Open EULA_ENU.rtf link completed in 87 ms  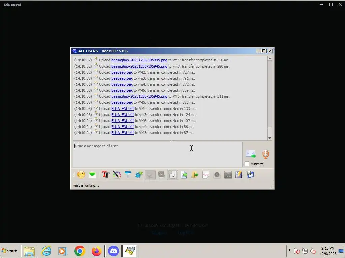[123, 133]
